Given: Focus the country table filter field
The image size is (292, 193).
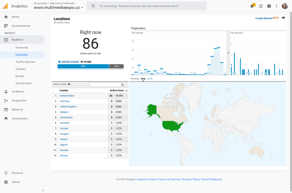Looking at the screenshot, I should pos(105,85).
